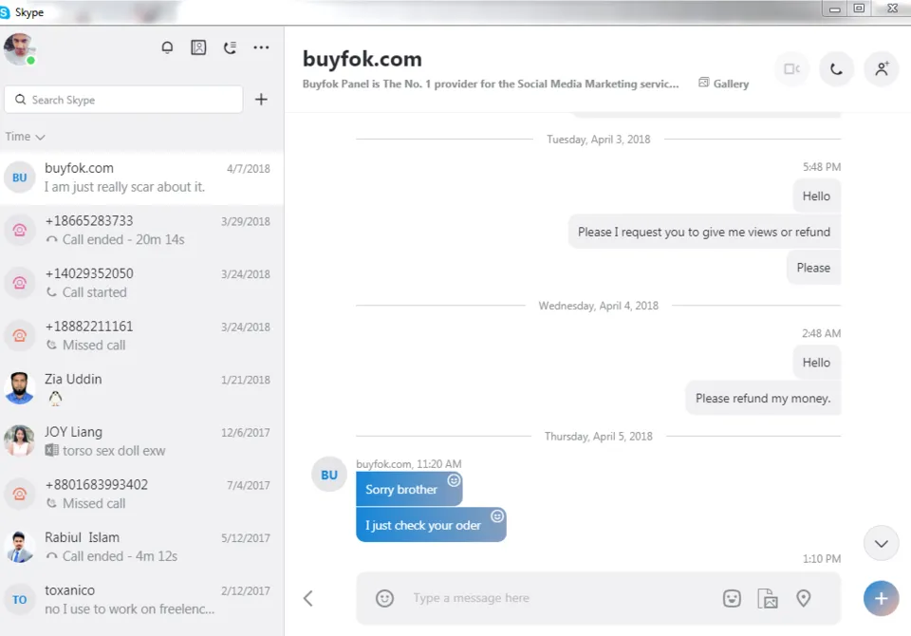Share location with the pin icon
Screen dimensions: 911x636
[804, 598]
